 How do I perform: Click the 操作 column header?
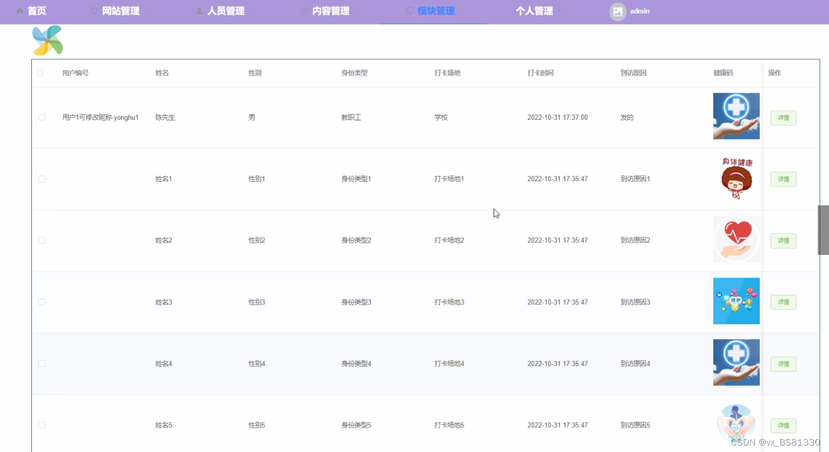pyautogui.click(x=775, y=73)
